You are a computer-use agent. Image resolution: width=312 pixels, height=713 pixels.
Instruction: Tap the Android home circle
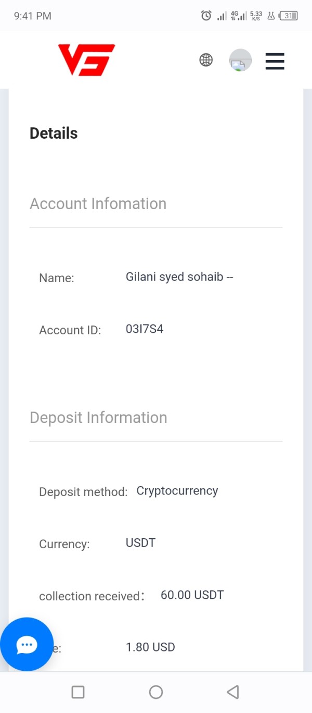point(156,692)
